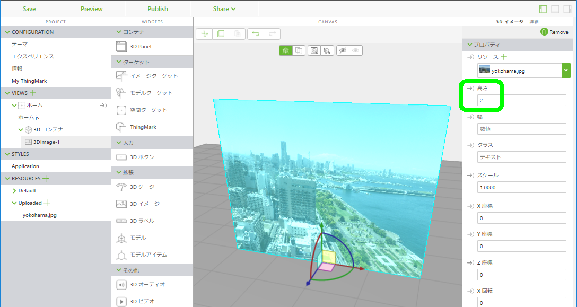
Task: Add a resource with RESOURCES plus icon
Action: pyautogui.click(x=46, y=179)
